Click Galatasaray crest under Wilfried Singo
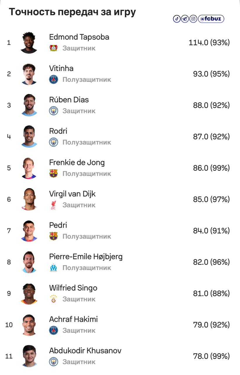Viewport: 240px width, 375px height. tap(53, 299)
